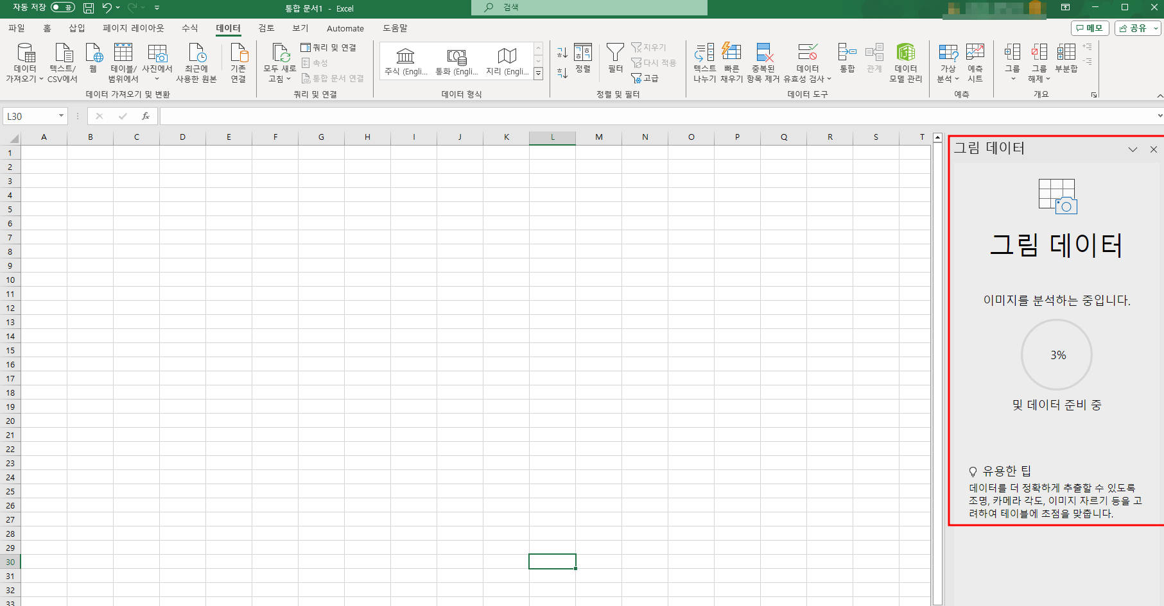Viewport: 1164px width, 606px height.
Task: Click the 유용한 팁 text in pane
Action: click(x=1007, y=471)
